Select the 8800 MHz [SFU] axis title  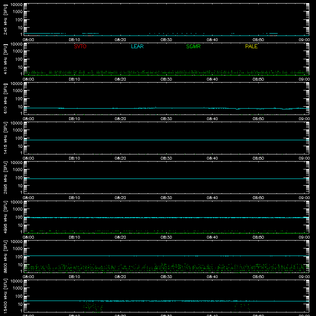coord(5,257)
